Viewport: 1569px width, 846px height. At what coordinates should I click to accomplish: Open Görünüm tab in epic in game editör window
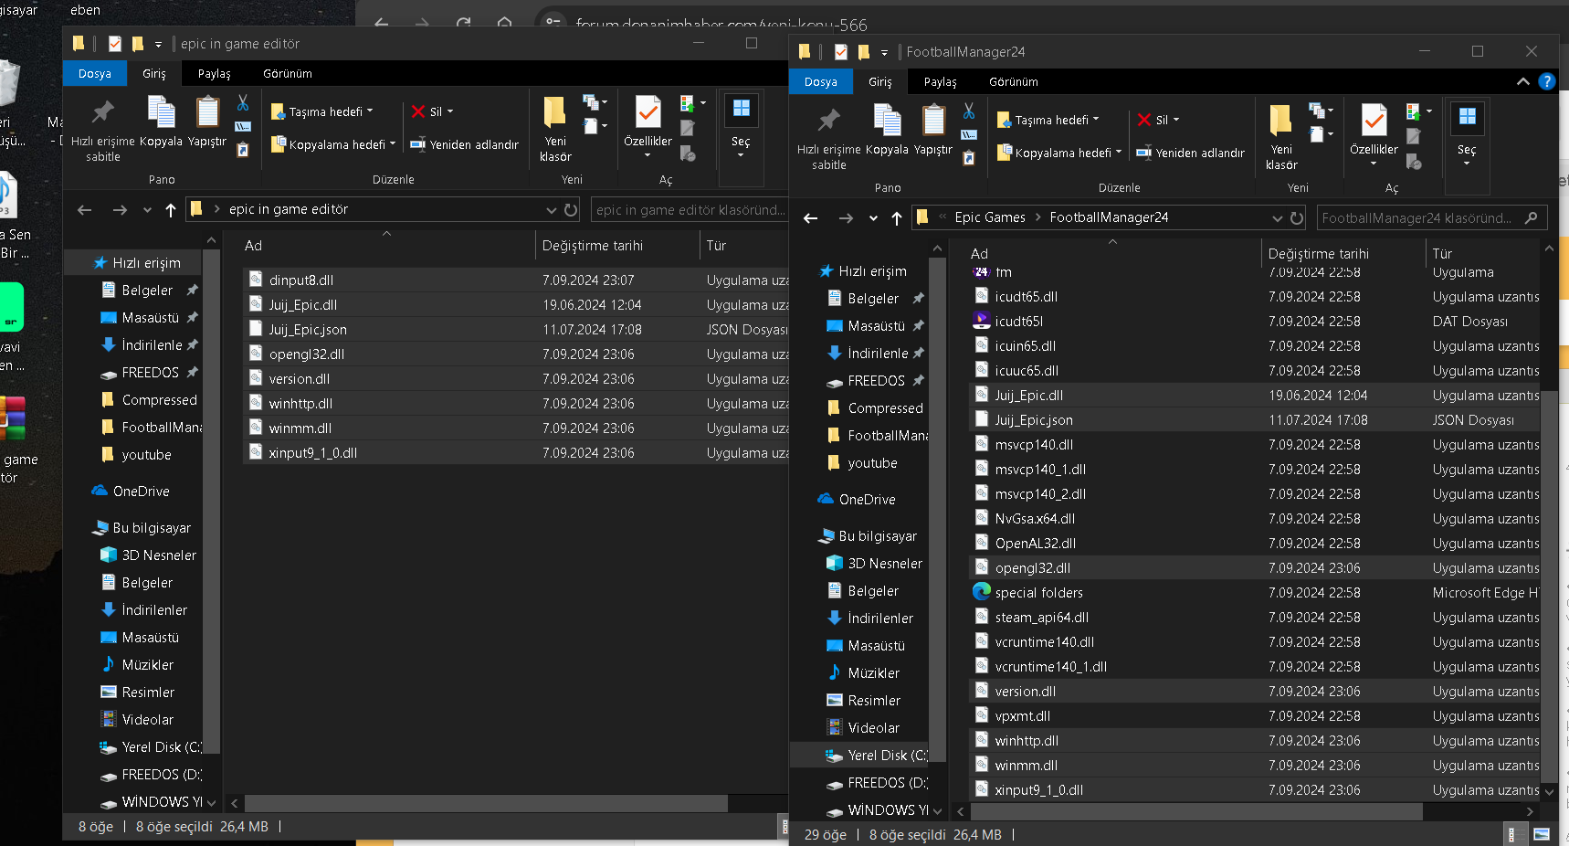[288, 73]
